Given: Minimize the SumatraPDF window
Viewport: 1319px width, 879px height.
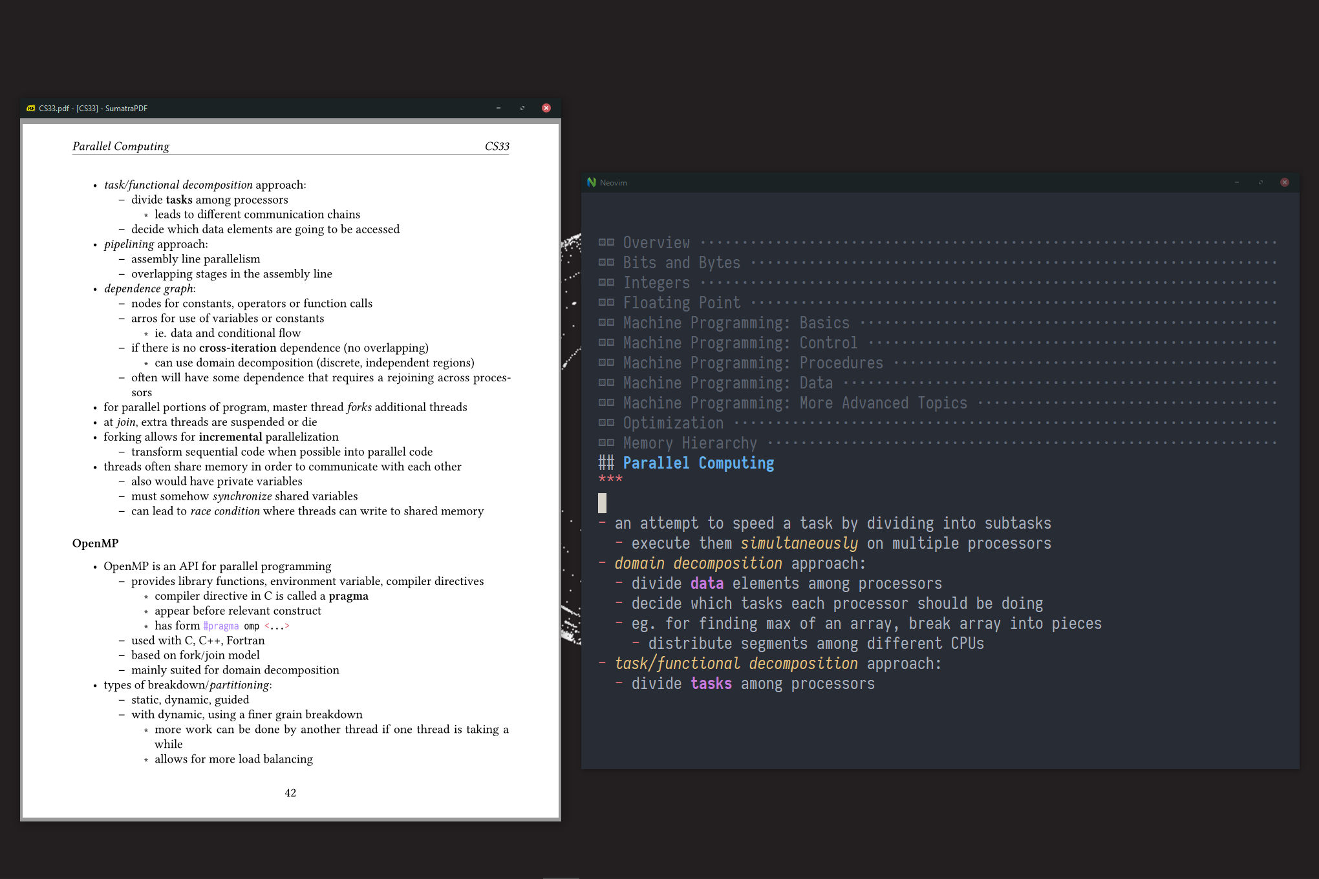Looking at the screenshot, I should [x=498, y=108].
